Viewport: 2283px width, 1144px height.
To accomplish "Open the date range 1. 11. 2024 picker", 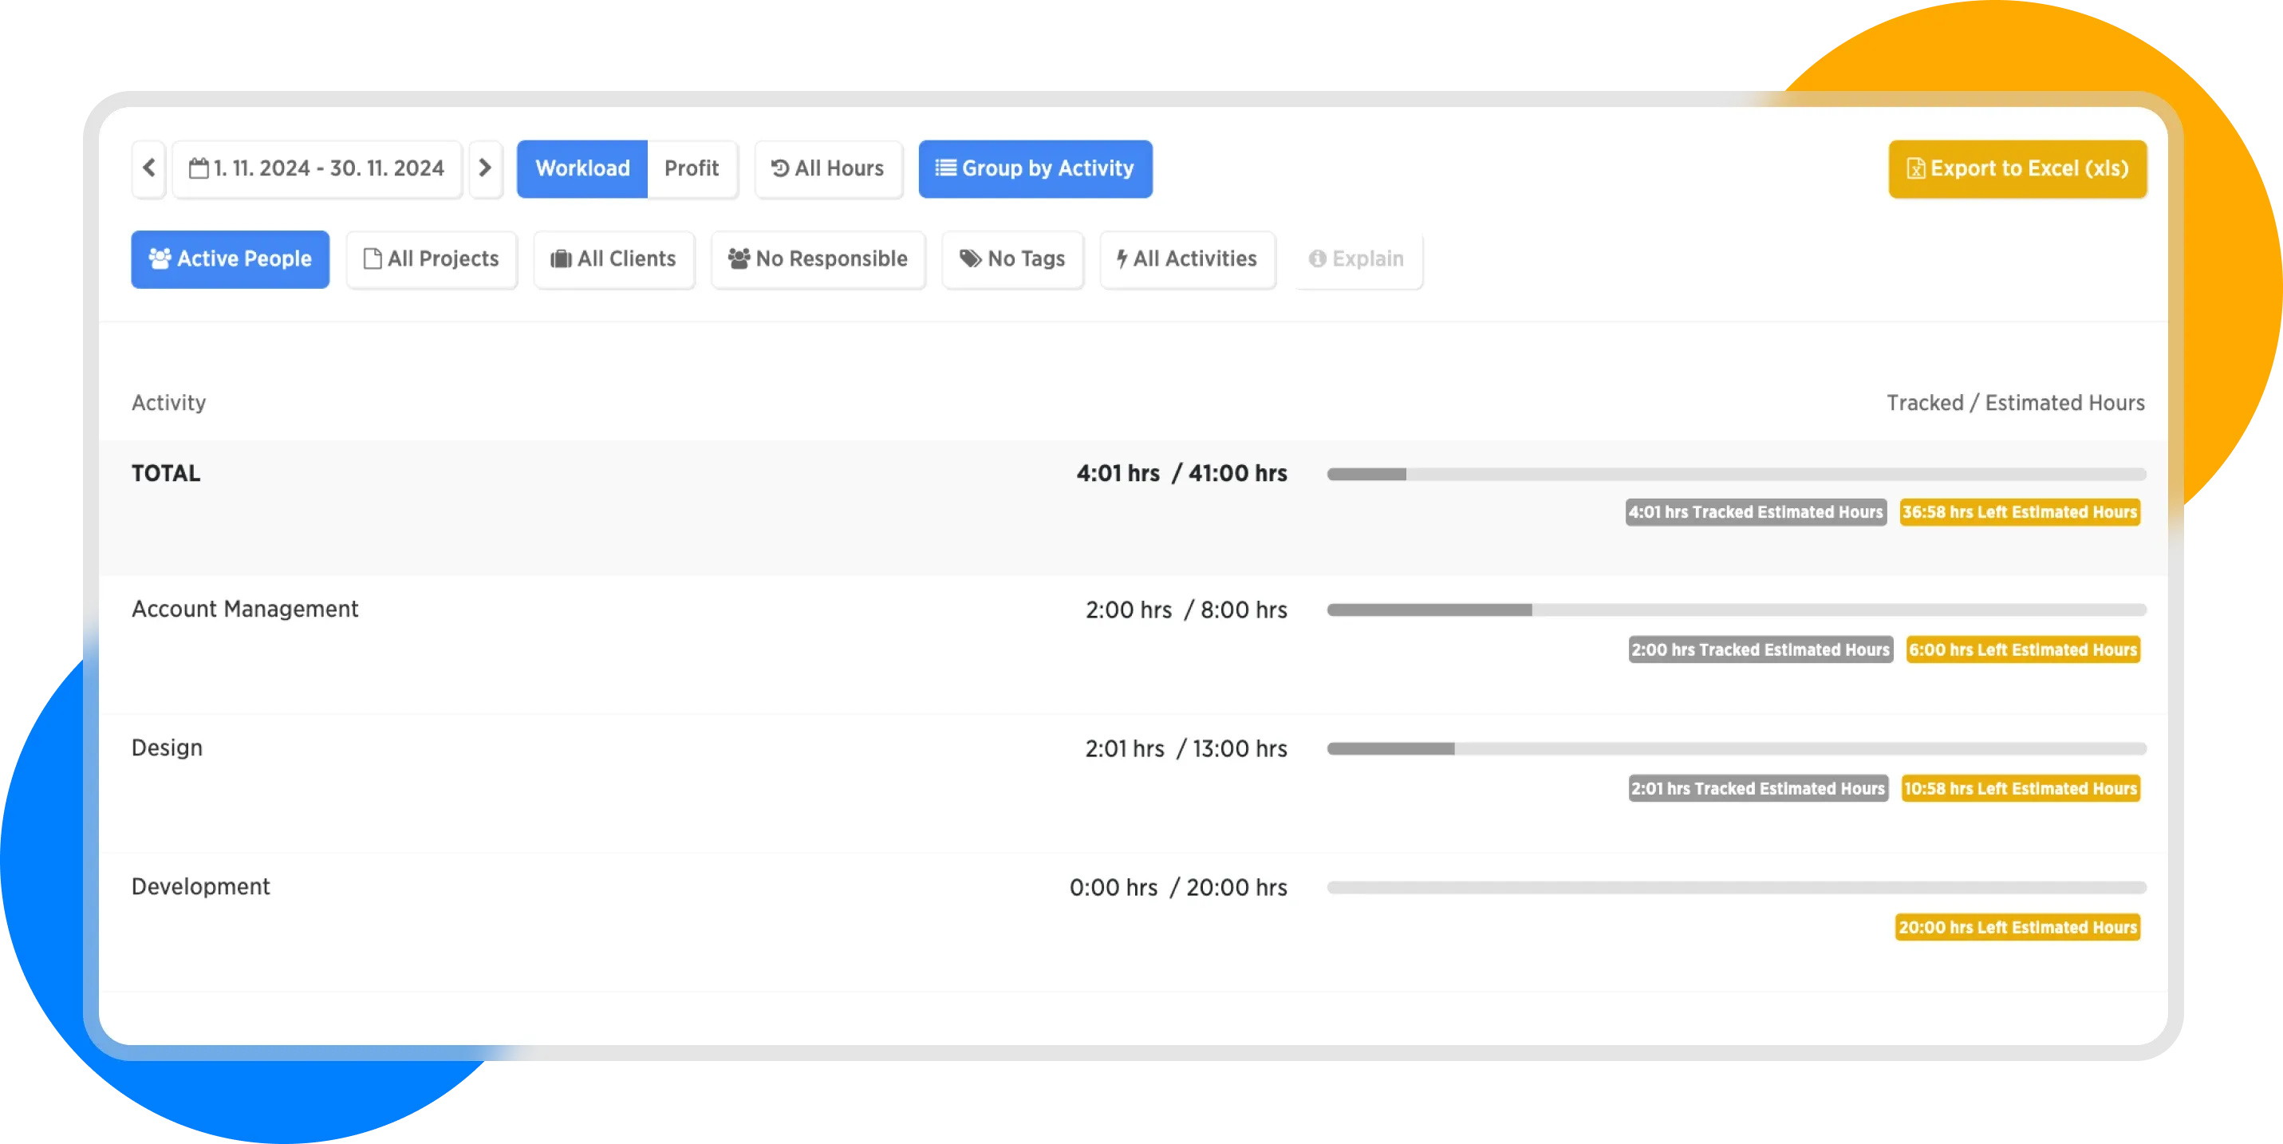I will pos(328,168).
